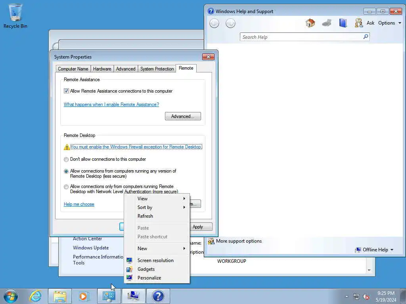Select Allow connections from any version
This screenshot has width=406, height=304.
[x=66, y=171]
